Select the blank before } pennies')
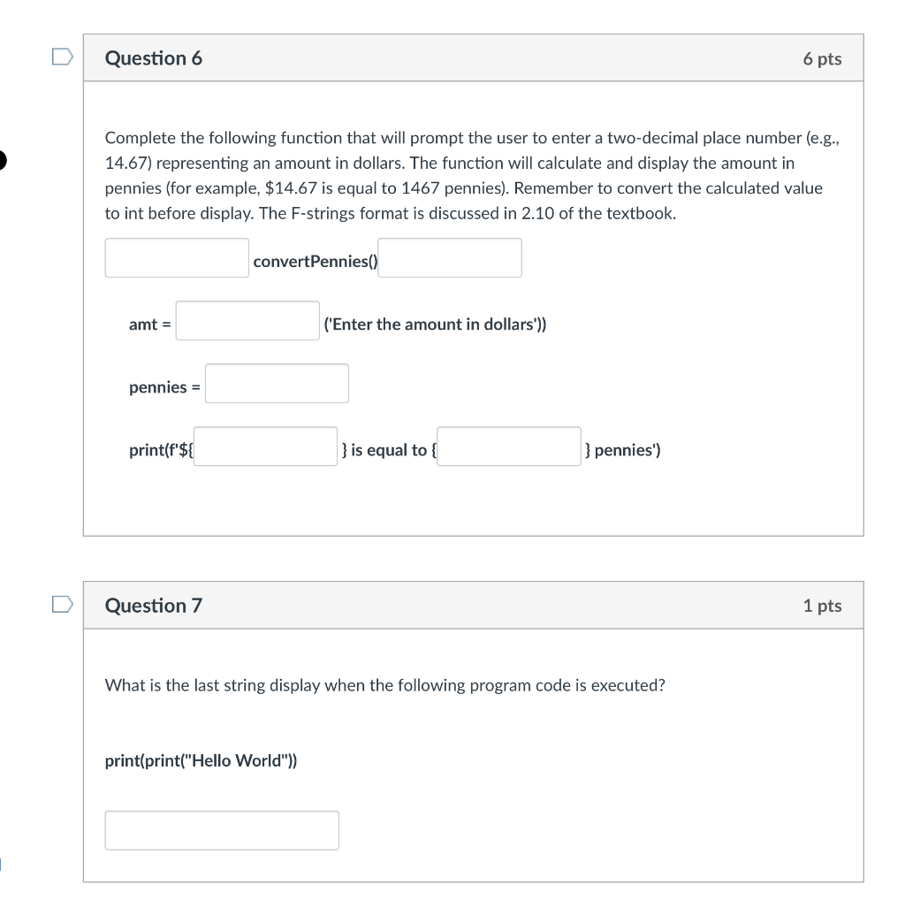The width and height of the screenshot is (905, 900). 508,446
